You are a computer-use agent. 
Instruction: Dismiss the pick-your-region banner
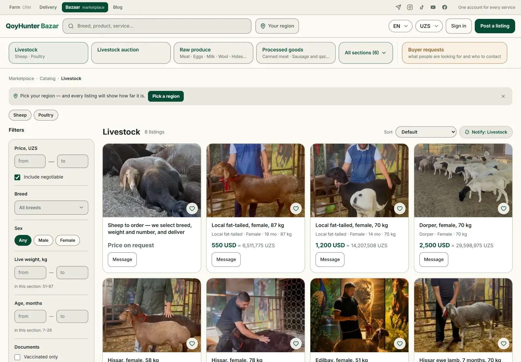point(503,96)
